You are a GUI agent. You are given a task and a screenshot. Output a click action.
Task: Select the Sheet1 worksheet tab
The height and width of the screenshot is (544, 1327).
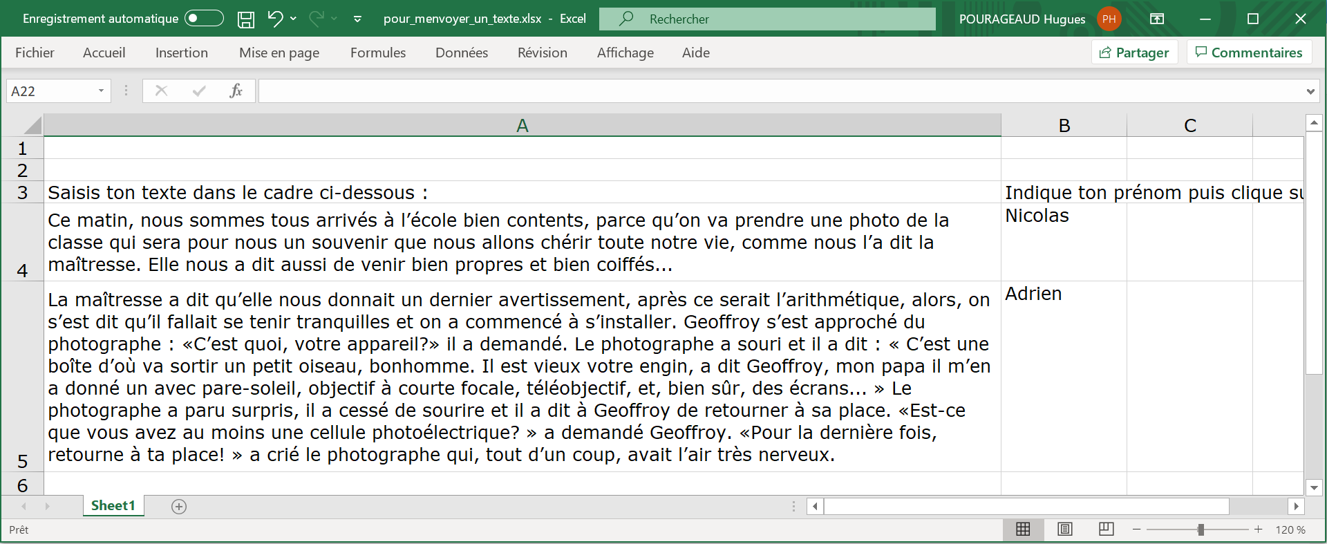point(113,506)
